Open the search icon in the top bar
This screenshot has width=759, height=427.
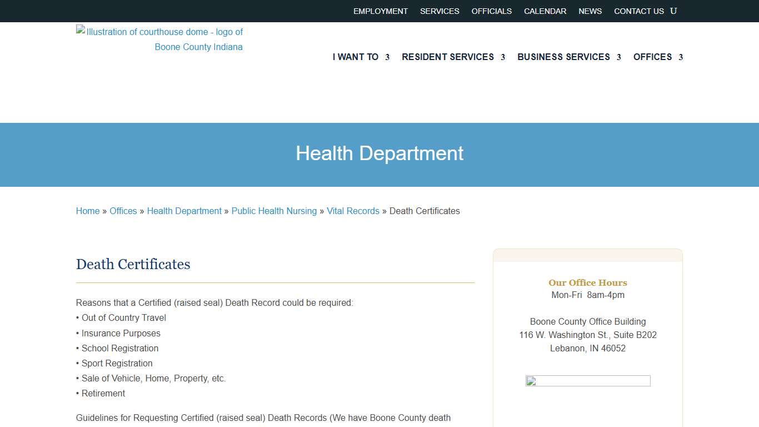[673, 11]
